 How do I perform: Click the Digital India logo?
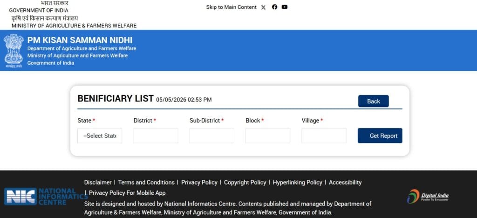coord(428,196)
